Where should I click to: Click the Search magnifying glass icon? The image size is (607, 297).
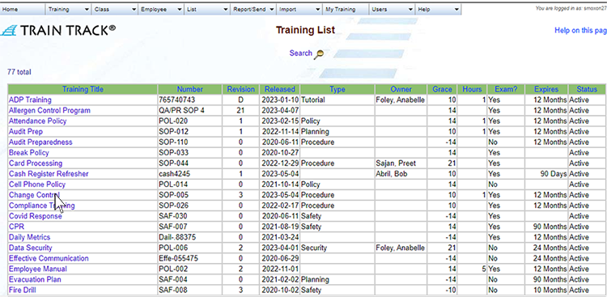[x=319, y=54]
